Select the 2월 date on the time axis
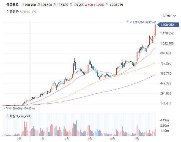Viewport: 181px width, 142px height. 19,139
